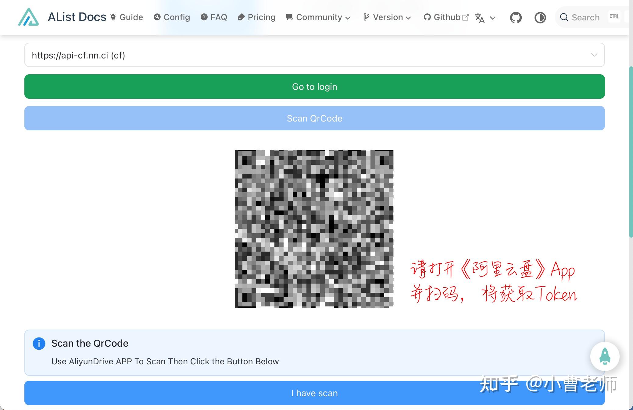The width and height of the screenshot is (633, 410).
Task: Click the Config wrench icon
Action: pos(157,17)
